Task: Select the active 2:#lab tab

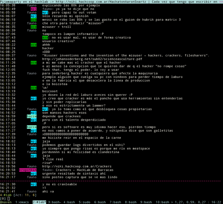Action: [x=39, y=202]
